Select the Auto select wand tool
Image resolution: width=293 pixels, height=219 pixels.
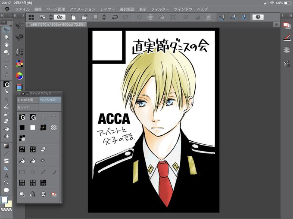(6, 67)
